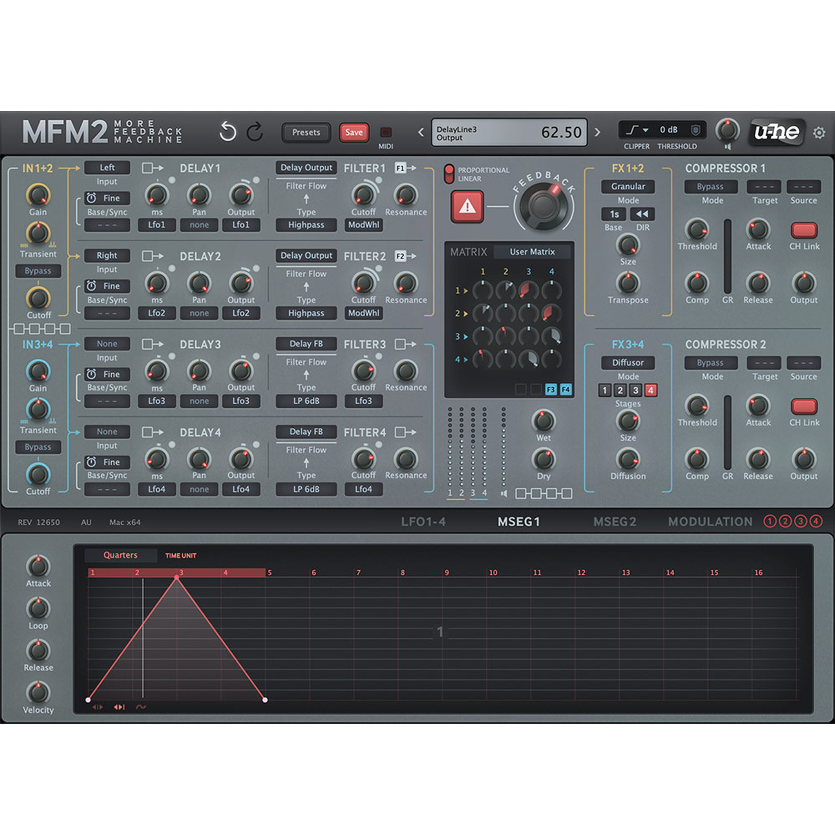Click the u-he logo badge
Viewport: 835px width, 835px height.
[777, 132]
